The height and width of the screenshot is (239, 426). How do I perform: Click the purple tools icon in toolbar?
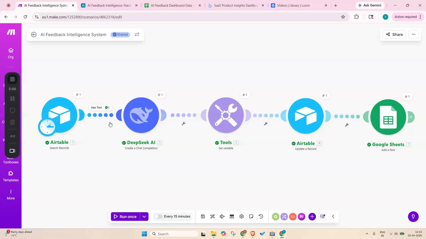[x=284, y=216]
